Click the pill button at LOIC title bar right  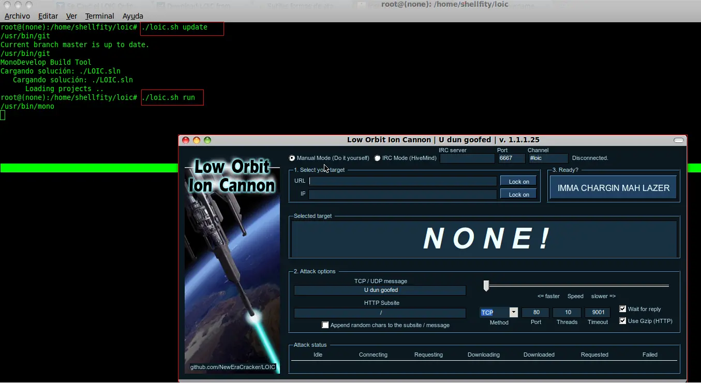[x=679, y=140]
